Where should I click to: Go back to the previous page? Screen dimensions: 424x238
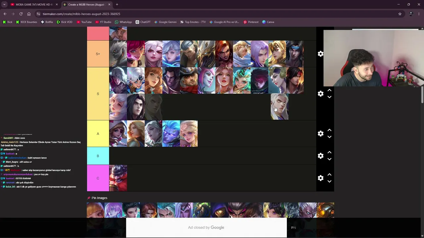pos(5,14)
